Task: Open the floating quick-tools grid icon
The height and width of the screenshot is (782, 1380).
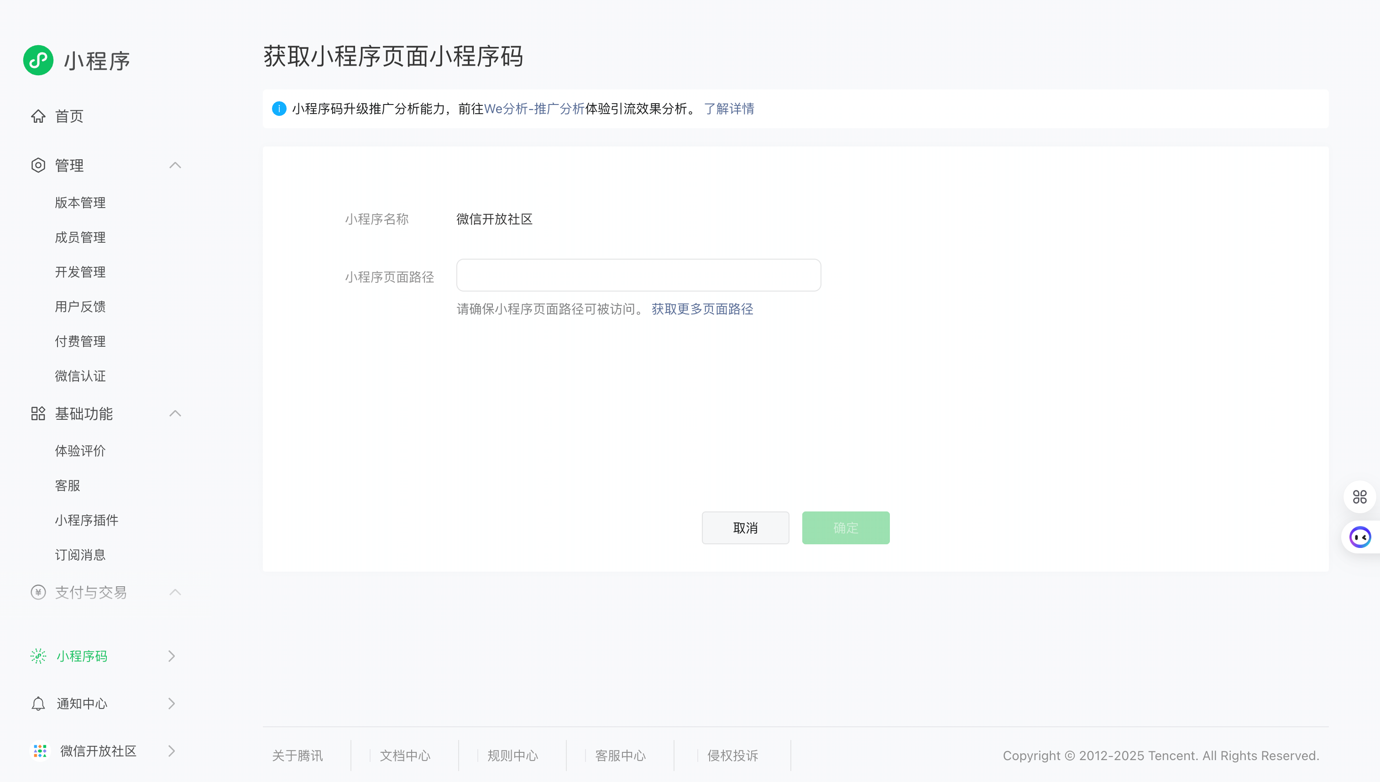Action: (x=1359, y=497)
